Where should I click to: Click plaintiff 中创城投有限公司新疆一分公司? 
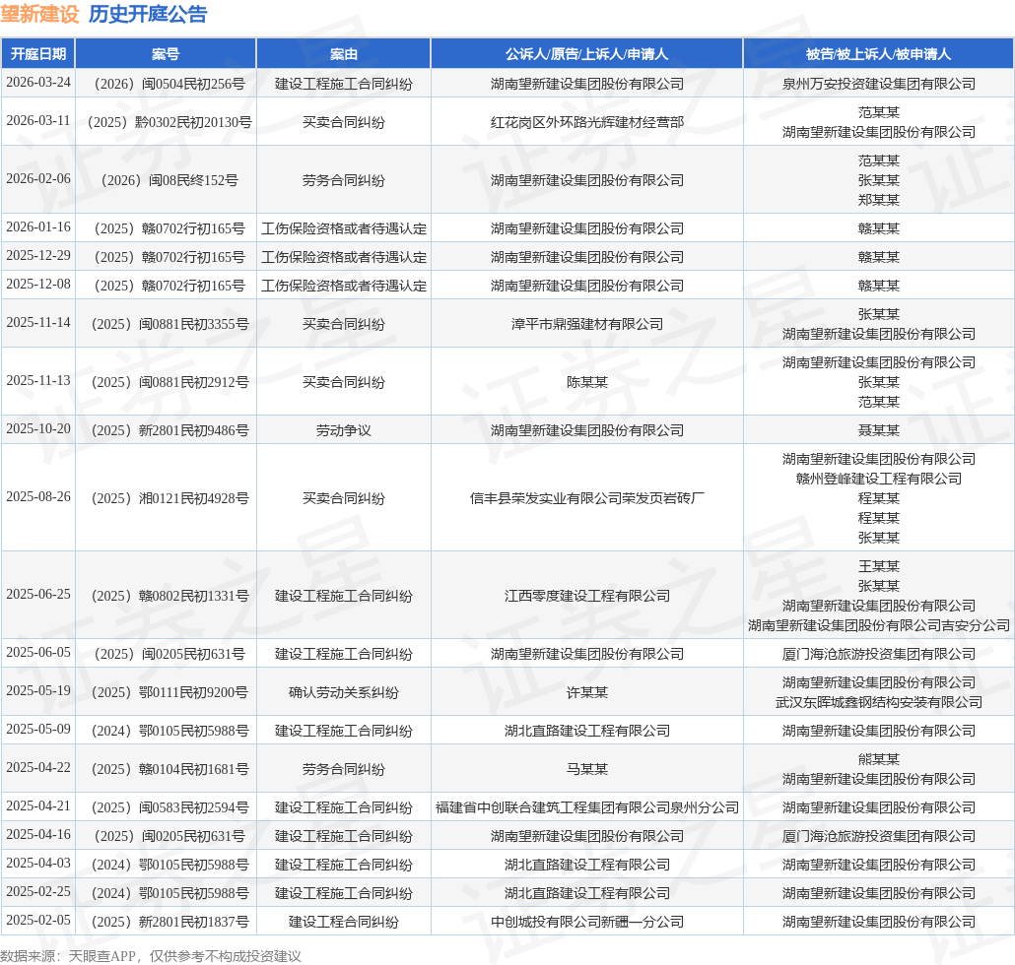[x=586, y=923]
